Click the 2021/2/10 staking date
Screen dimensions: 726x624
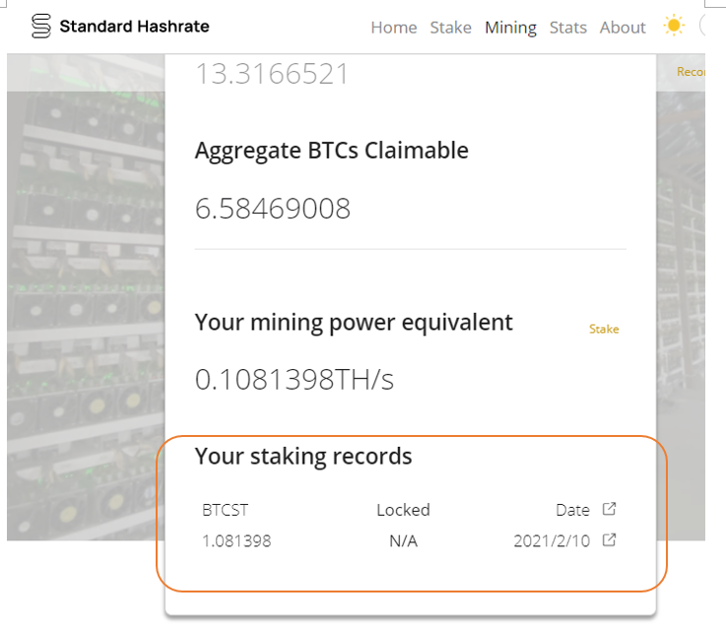[x=552, y=540]
